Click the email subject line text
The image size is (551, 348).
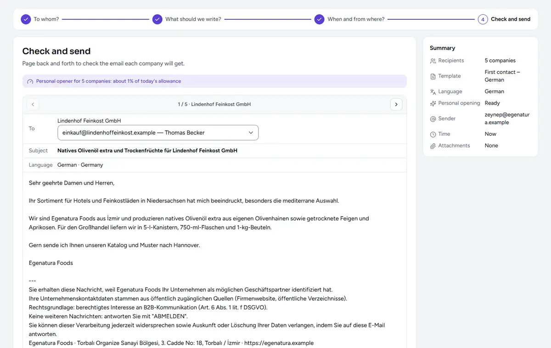(147, 151)
